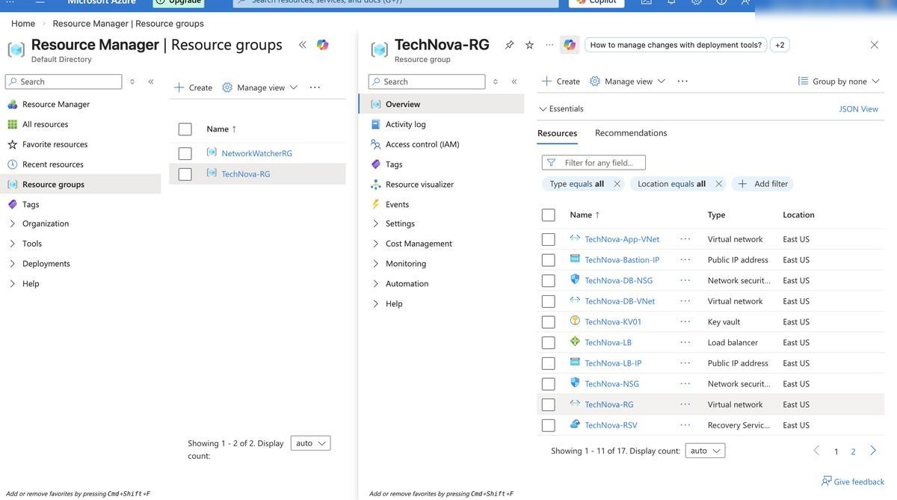Click the TechNova-KV01 key vault icon

click(x=575, y=321)
